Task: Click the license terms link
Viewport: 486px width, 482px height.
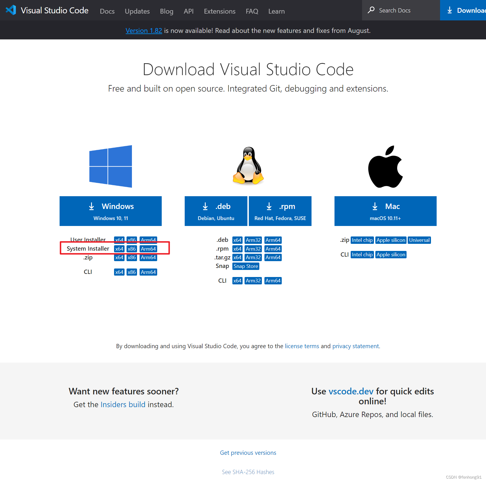Action: (302, 346)
